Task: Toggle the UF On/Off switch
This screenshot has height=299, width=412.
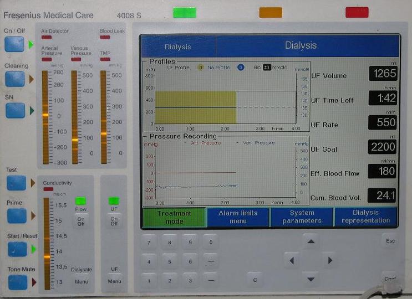Action: tap(114, 220)
